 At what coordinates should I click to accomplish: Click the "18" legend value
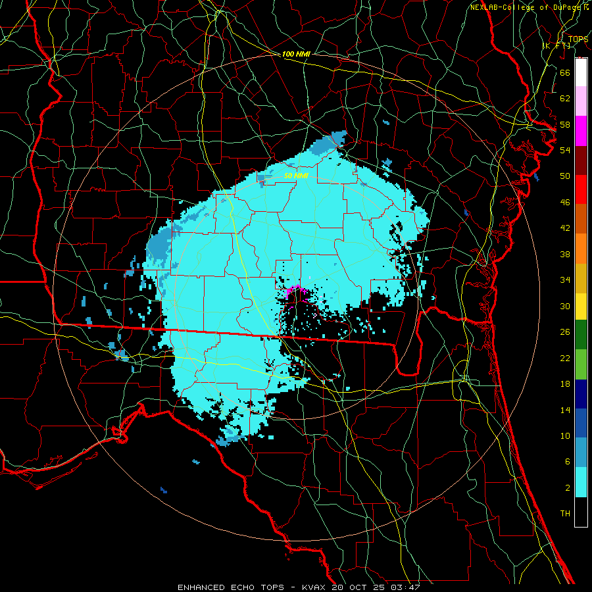coord(565,384)
